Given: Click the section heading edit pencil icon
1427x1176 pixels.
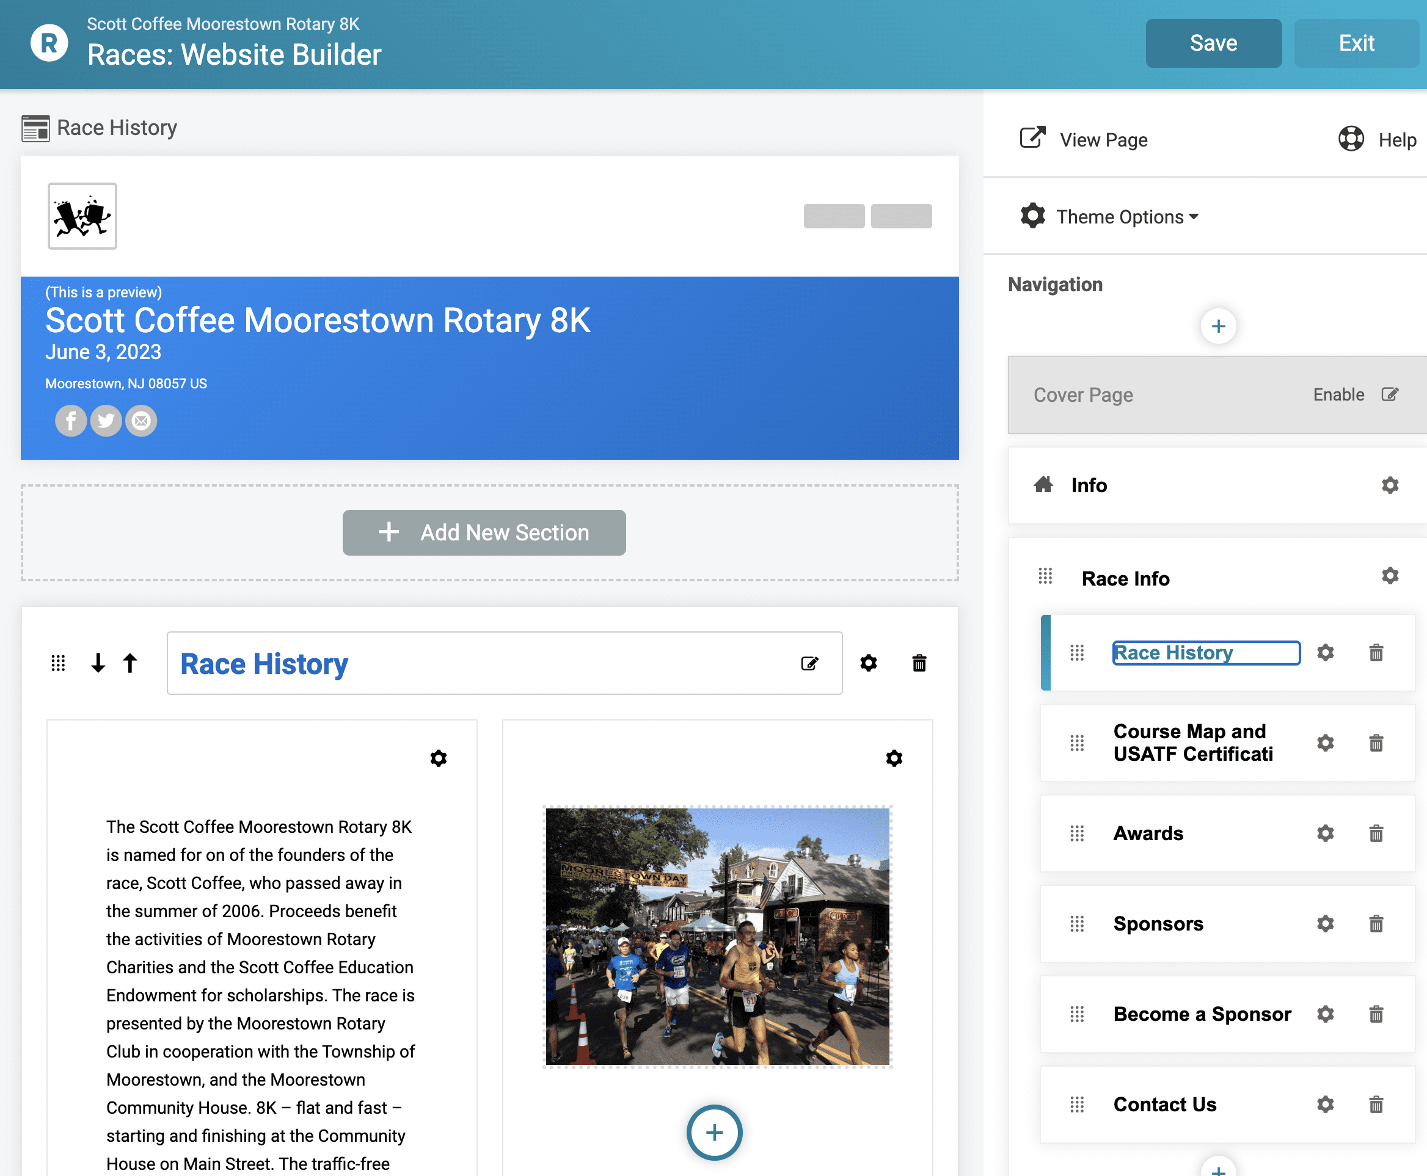Looking at the screenshot, I should [x=810, y=663].
